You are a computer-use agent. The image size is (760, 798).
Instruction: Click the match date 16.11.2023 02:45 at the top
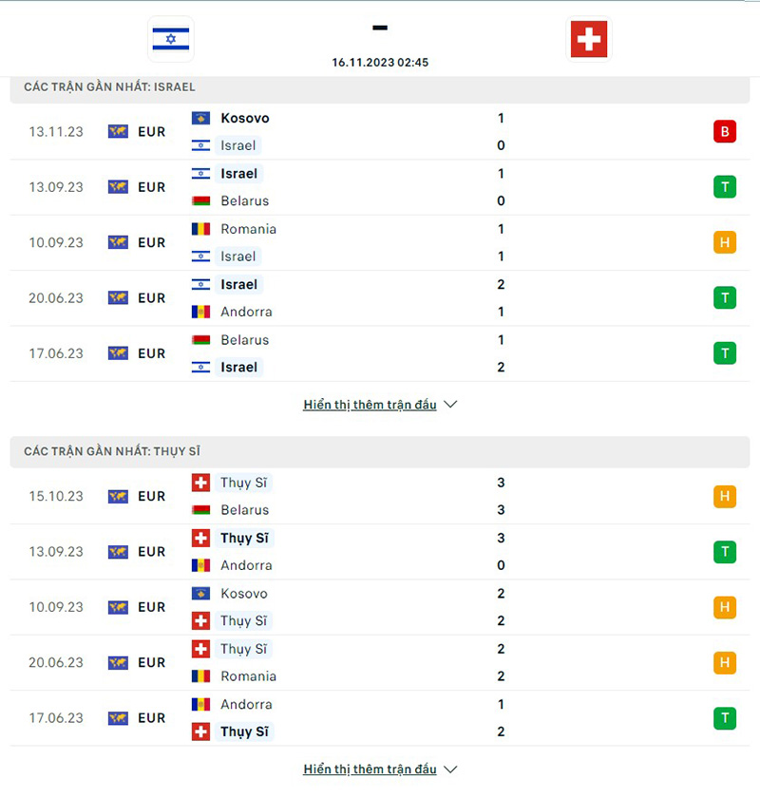380,62
